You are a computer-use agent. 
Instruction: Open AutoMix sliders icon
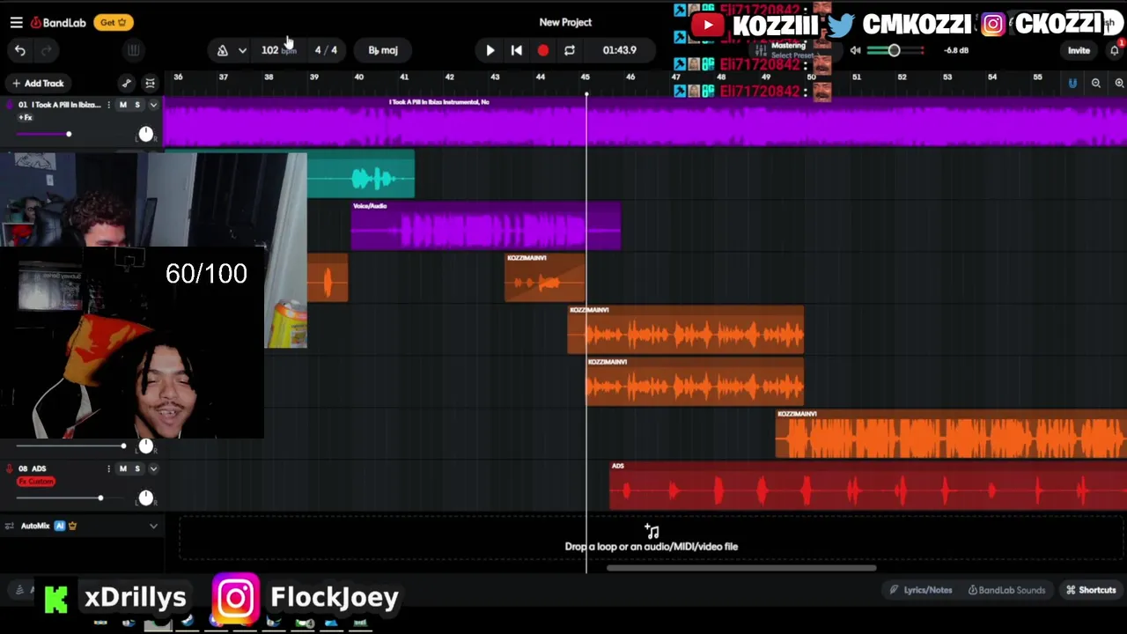pyautogui.click(x=10, y=526)
